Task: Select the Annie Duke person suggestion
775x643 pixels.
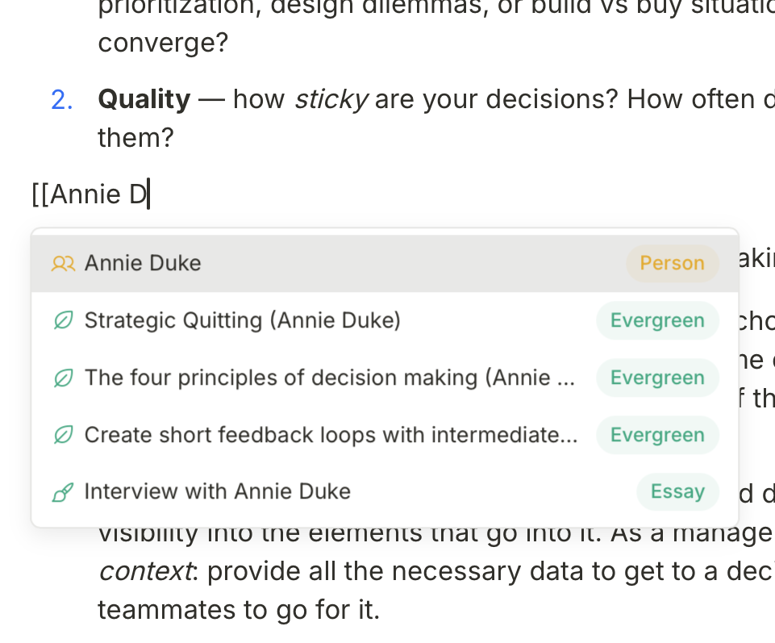Action: pyautogui.click(x=143, y=264)
